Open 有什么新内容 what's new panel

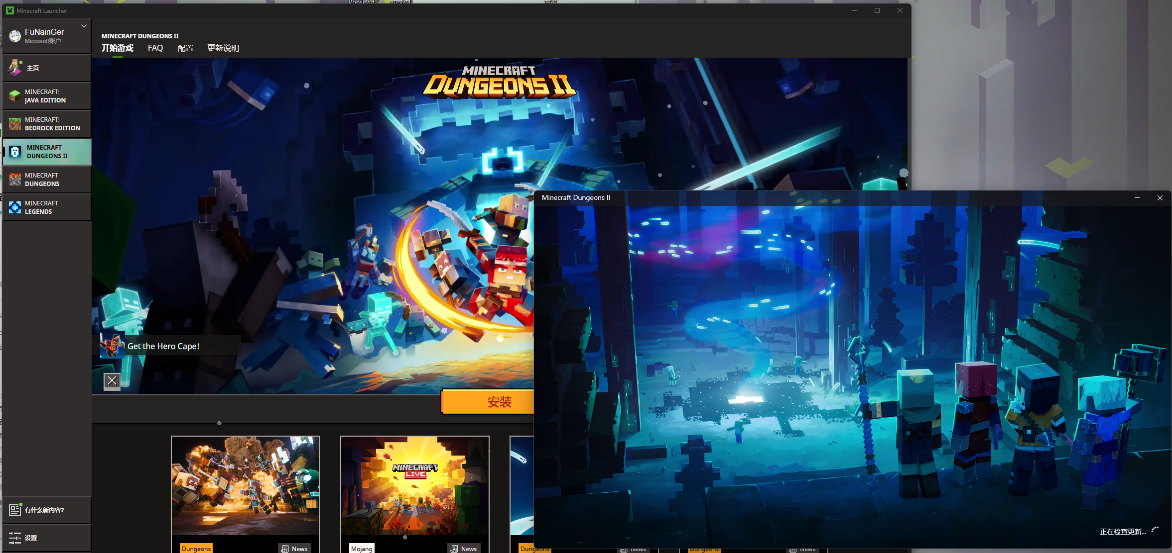pyautogui.click(x=47, y=510)
